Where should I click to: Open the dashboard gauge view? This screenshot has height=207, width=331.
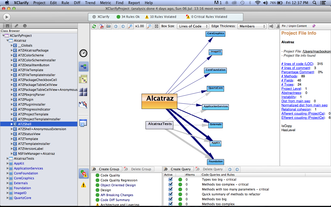[83, 53]
